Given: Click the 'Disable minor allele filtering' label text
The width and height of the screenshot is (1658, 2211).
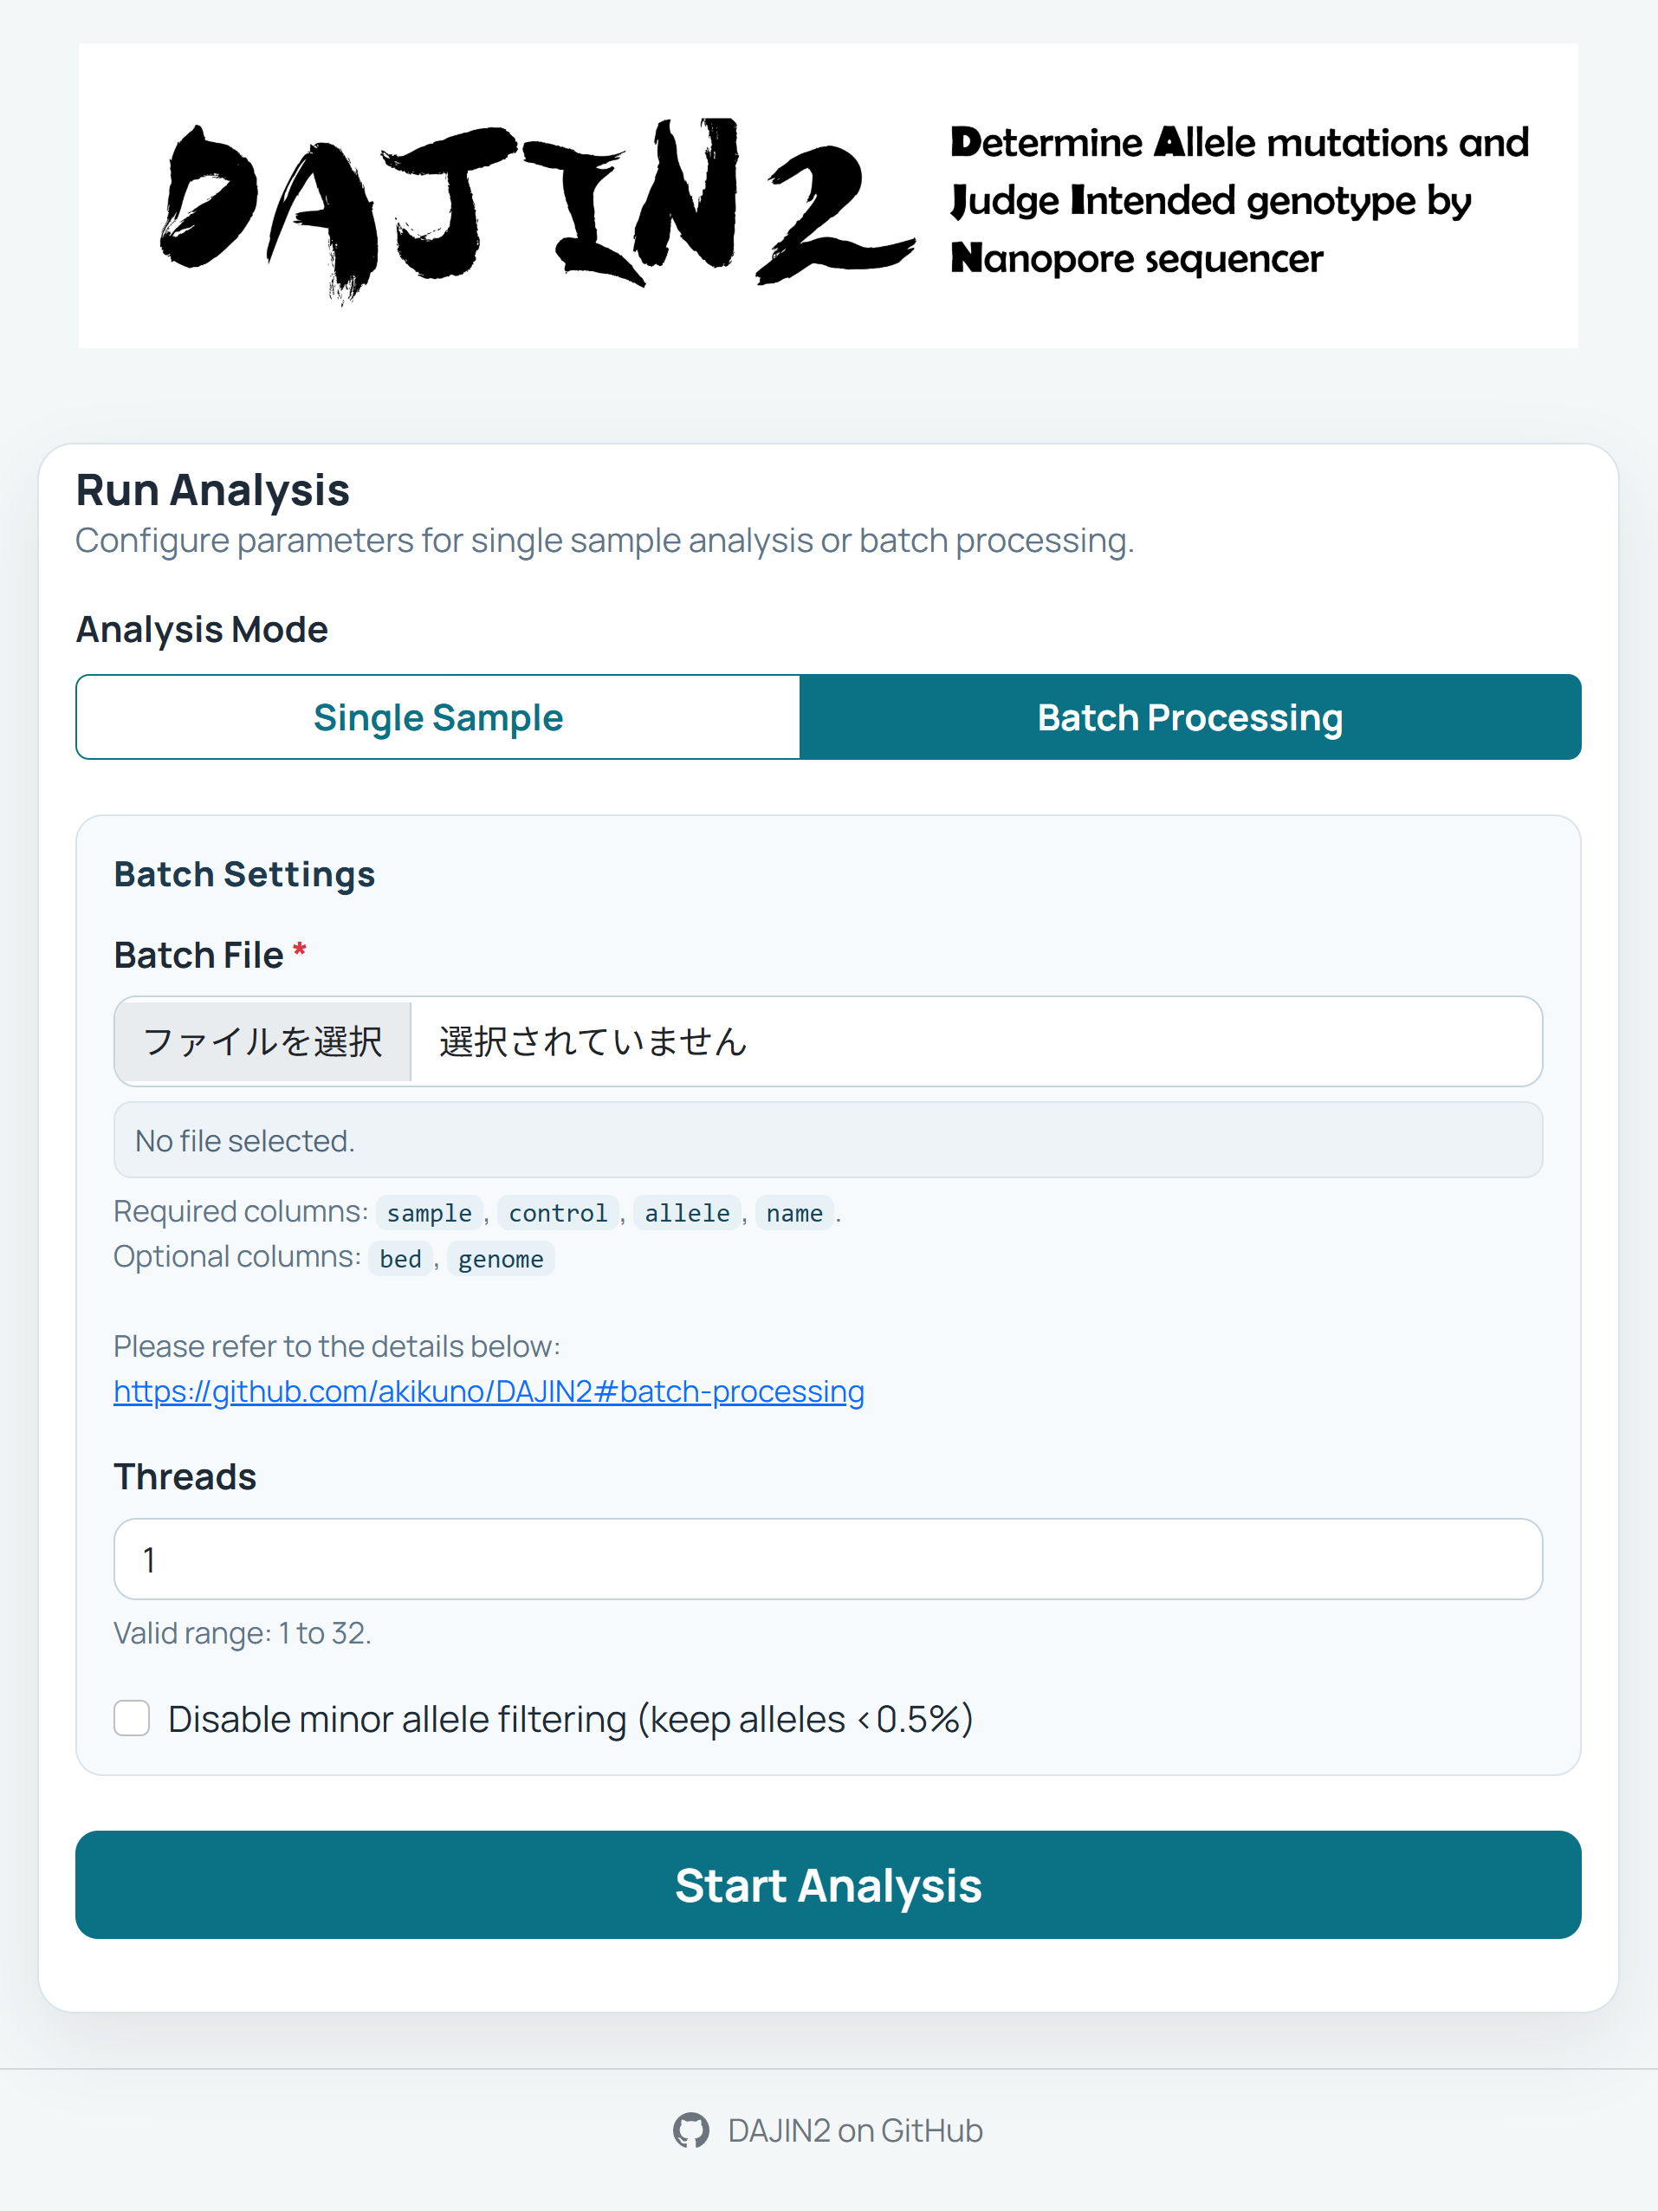Looking at the screenshot, I should point(570,1719).
